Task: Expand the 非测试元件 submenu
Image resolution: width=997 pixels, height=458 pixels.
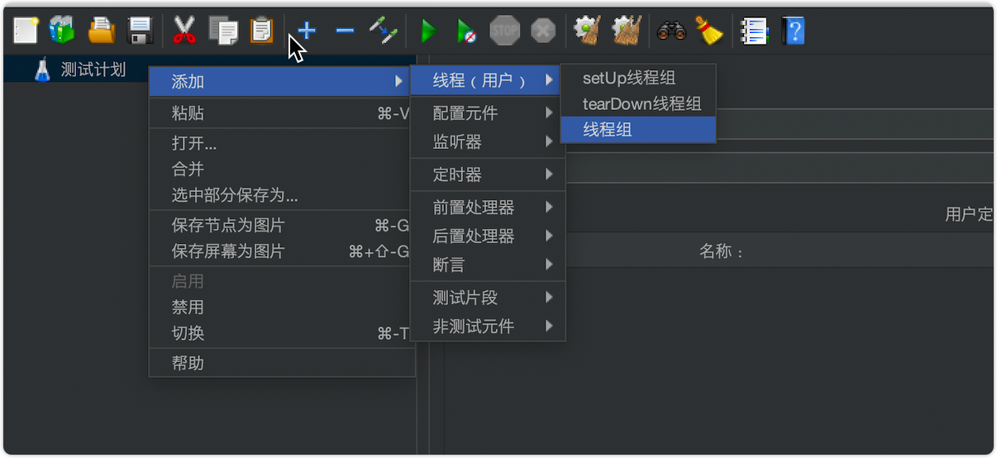Action: point(488,327)
